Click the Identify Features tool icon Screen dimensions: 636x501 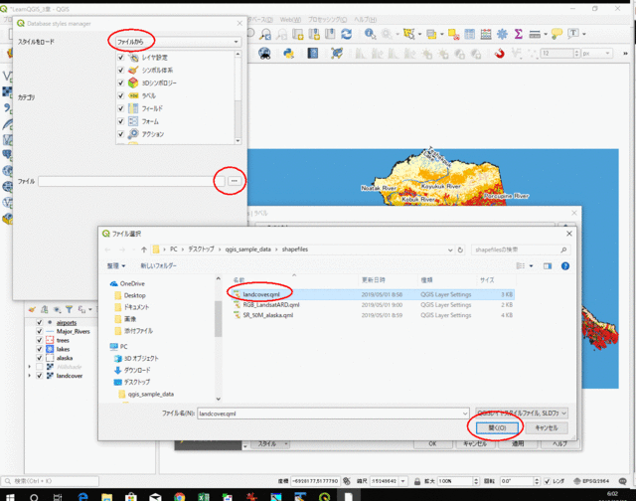[369, 34]
